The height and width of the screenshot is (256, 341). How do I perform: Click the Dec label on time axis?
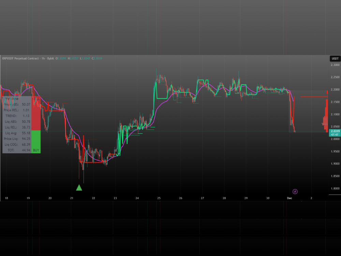click(290, 198)
